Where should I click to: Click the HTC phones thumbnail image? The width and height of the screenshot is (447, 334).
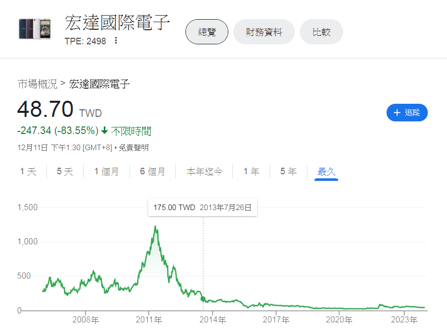point(35,29)
